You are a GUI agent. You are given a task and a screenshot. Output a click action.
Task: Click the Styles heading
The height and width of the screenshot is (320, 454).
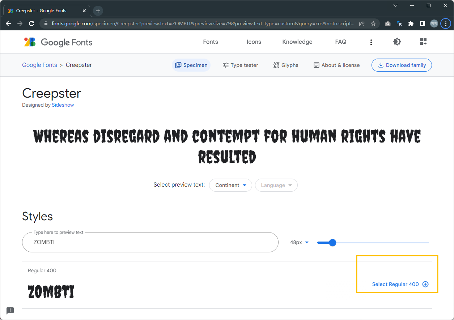coord(37,216)
